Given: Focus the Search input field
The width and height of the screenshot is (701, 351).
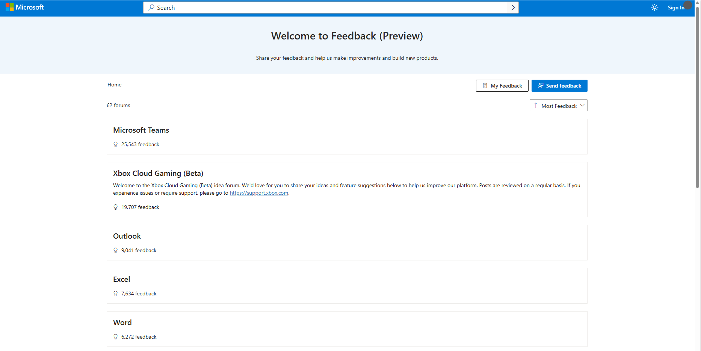Looking at the screenshot, I should coord(331,8).
